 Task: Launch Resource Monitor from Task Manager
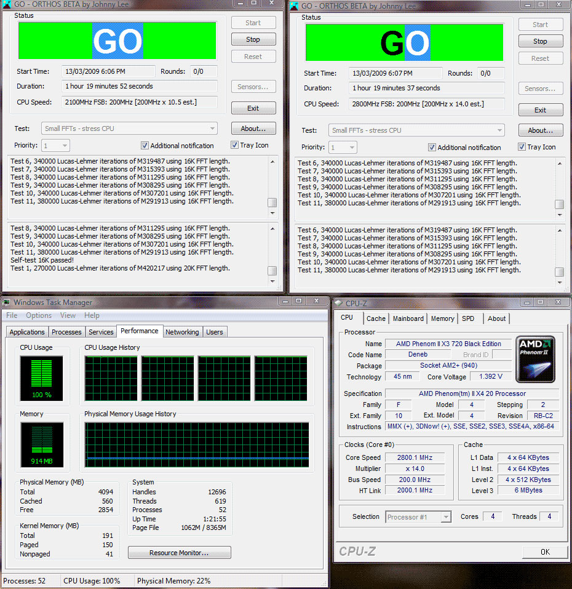(179, 553)
